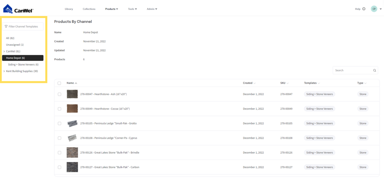Select Siding > Stone Veneers (6) template
The height and width of the screenshot is (178, 384).
[23, 64]
